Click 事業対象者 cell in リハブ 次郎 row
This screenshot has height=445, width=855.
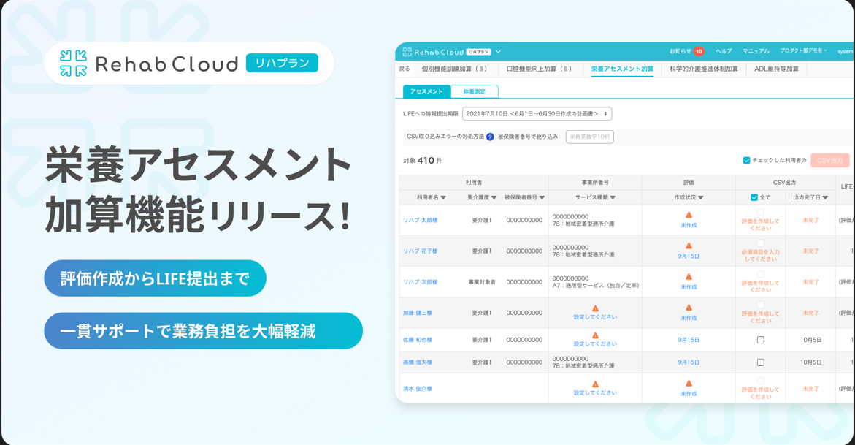pos(482,282)
